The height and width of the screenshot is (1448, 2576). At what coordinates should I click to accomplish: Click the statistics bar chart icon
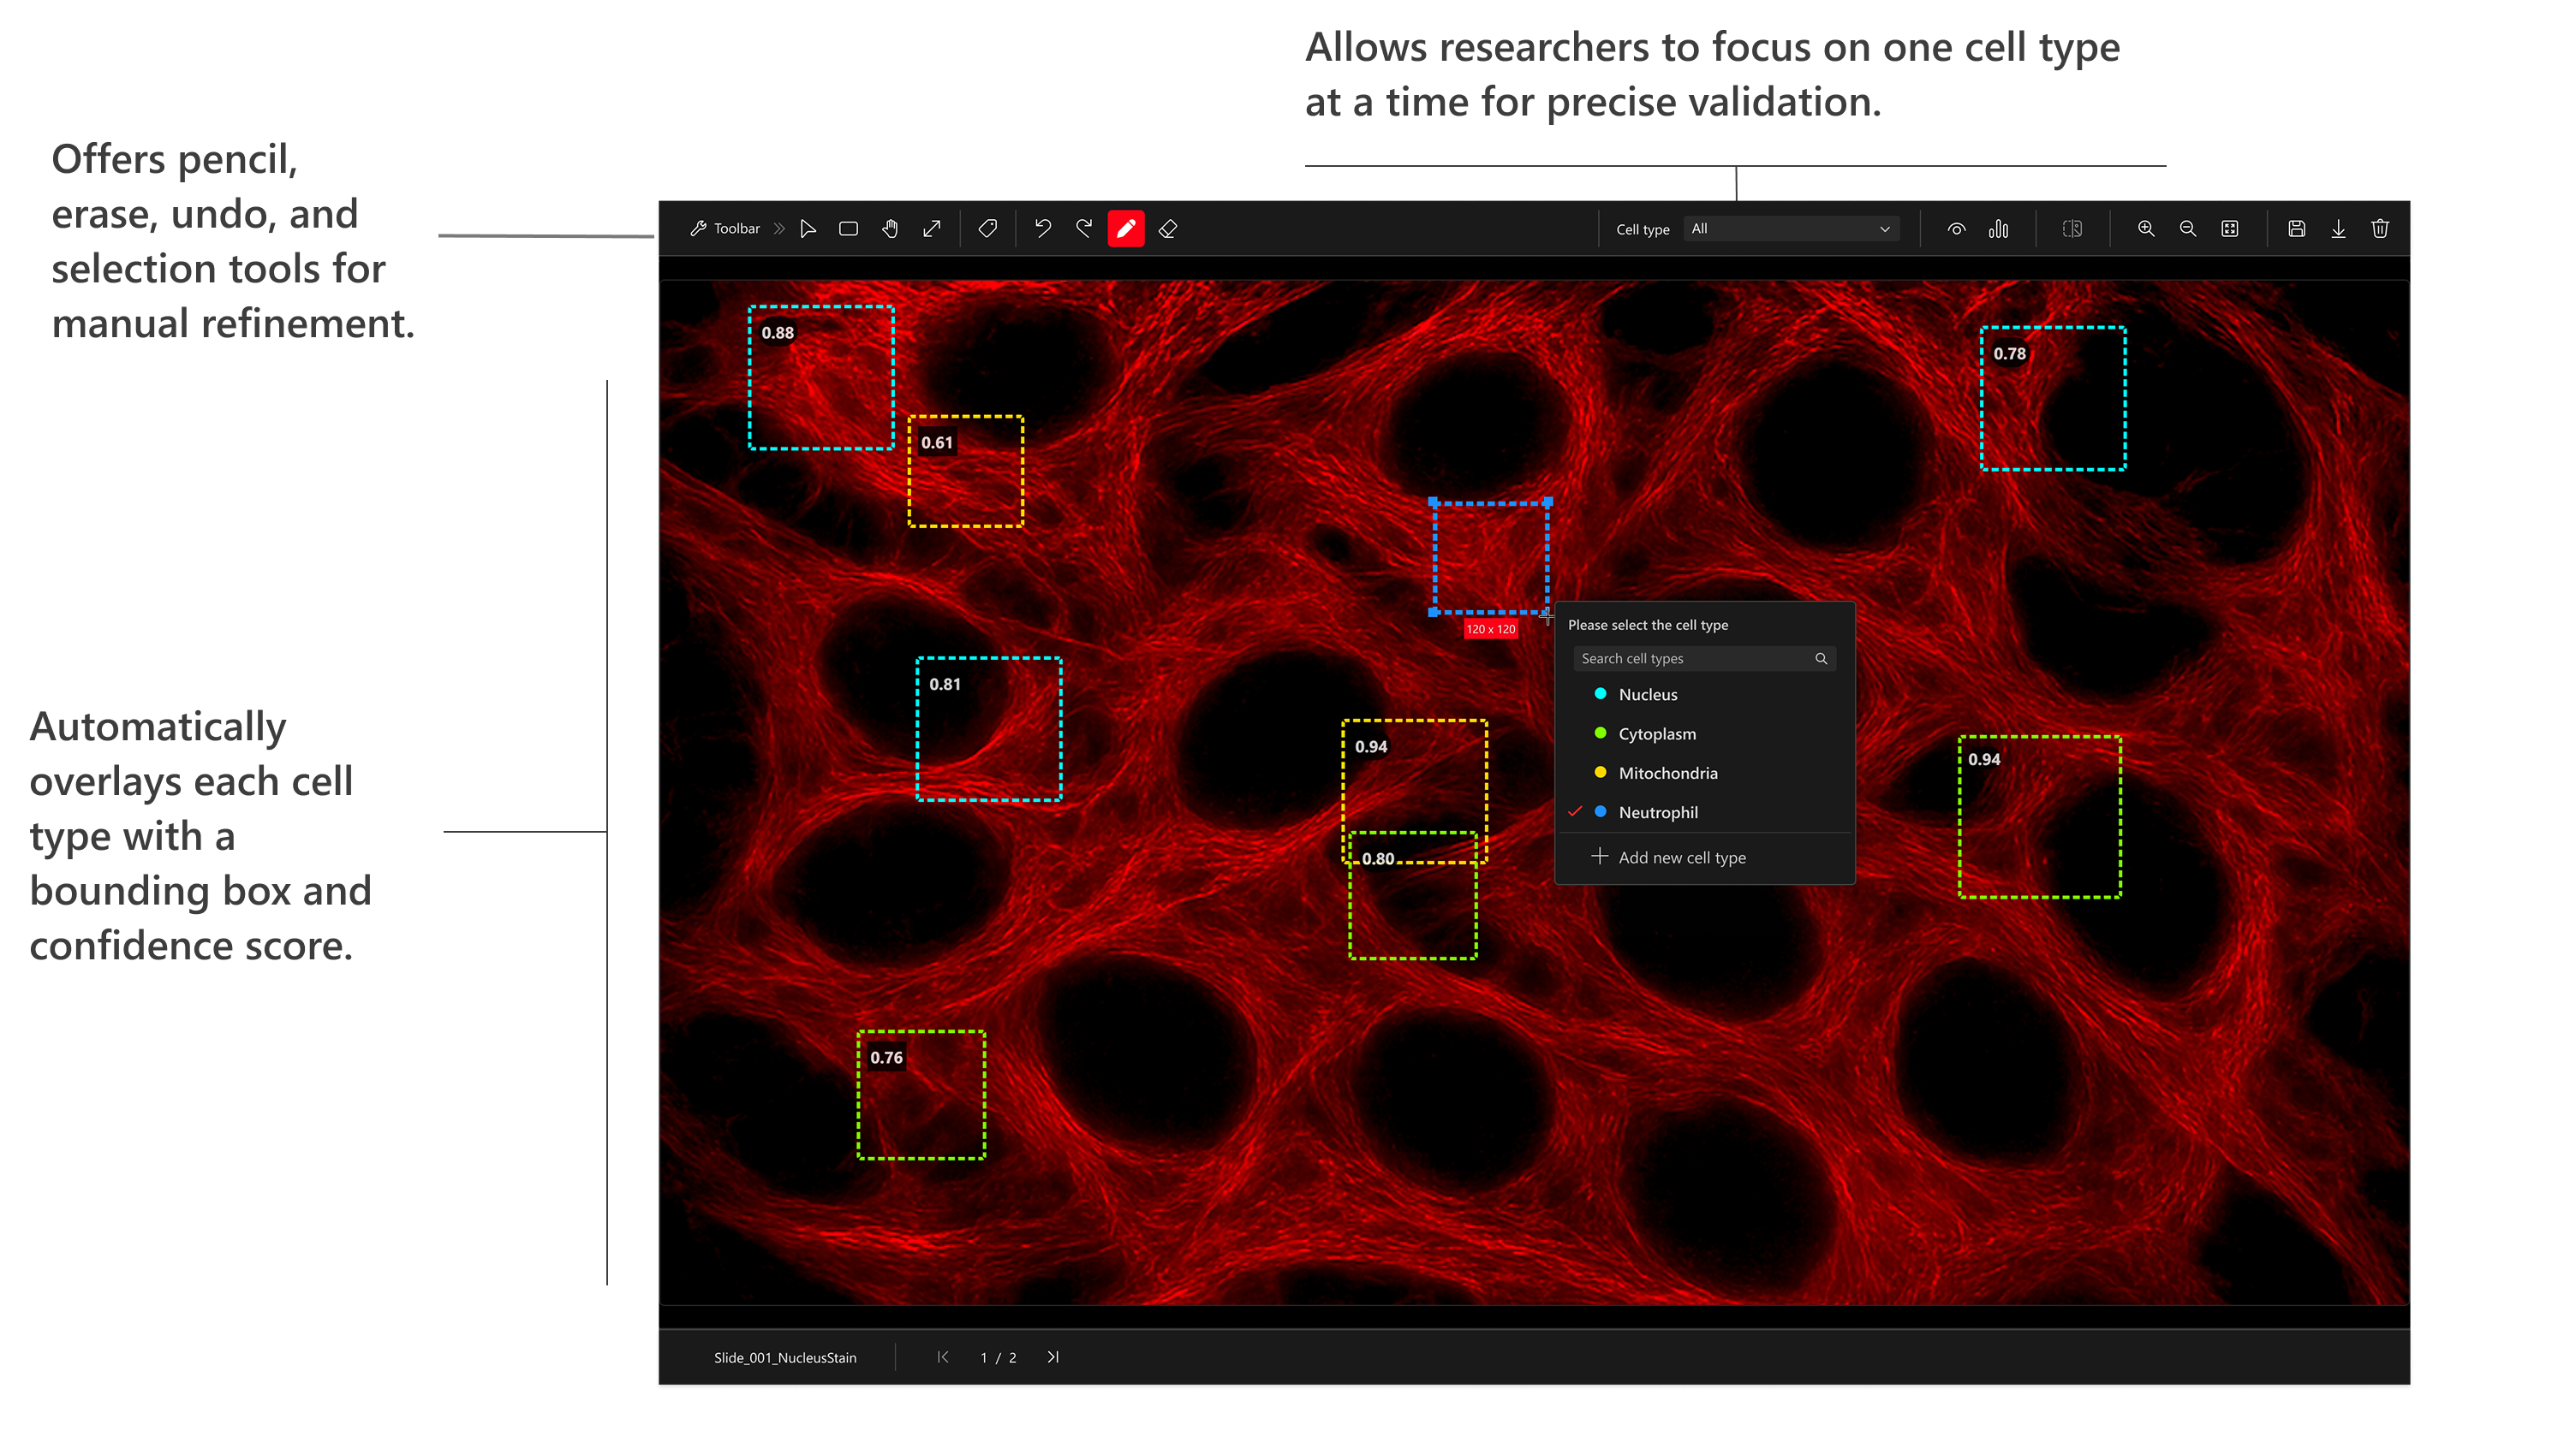pos(1999,228)
